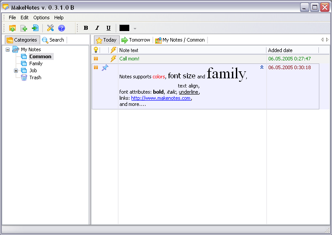Open settings via wrench tools icon
Image resolution: width=332 pixels, height=235 pixels.
(50, 28)
